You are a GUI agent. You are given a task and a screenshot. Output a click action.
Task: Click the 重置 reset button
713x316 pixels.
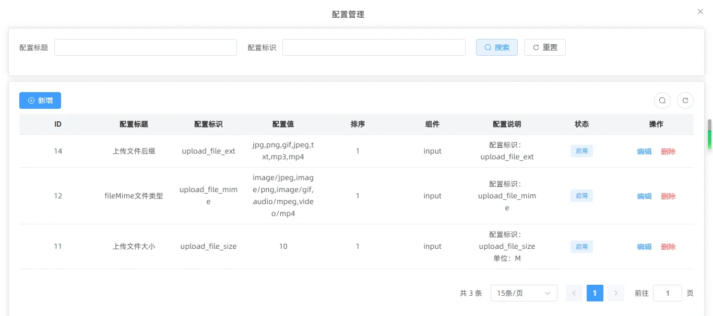click(544, 47)
